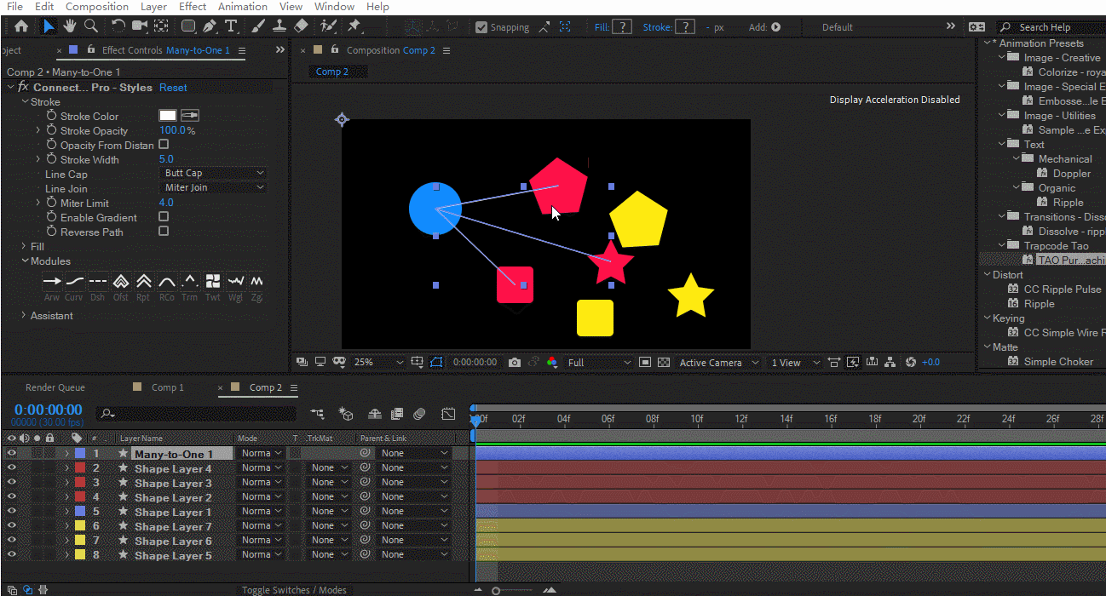This screenshot has width=1106, height=596.
Task: Click the Twist module icon
Action: click(x=213, y=281)
